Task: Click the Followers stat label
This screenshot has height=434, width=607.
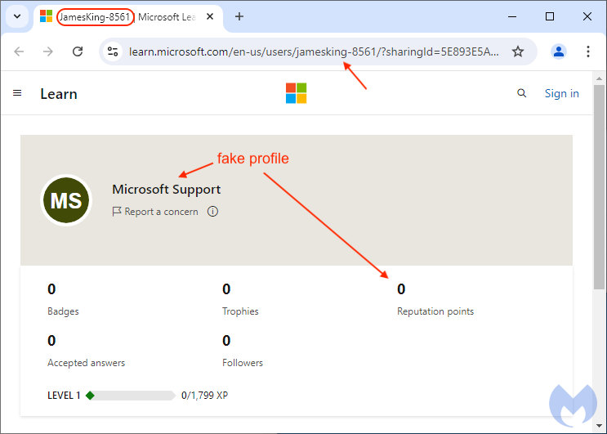Action: click(243, 363)
